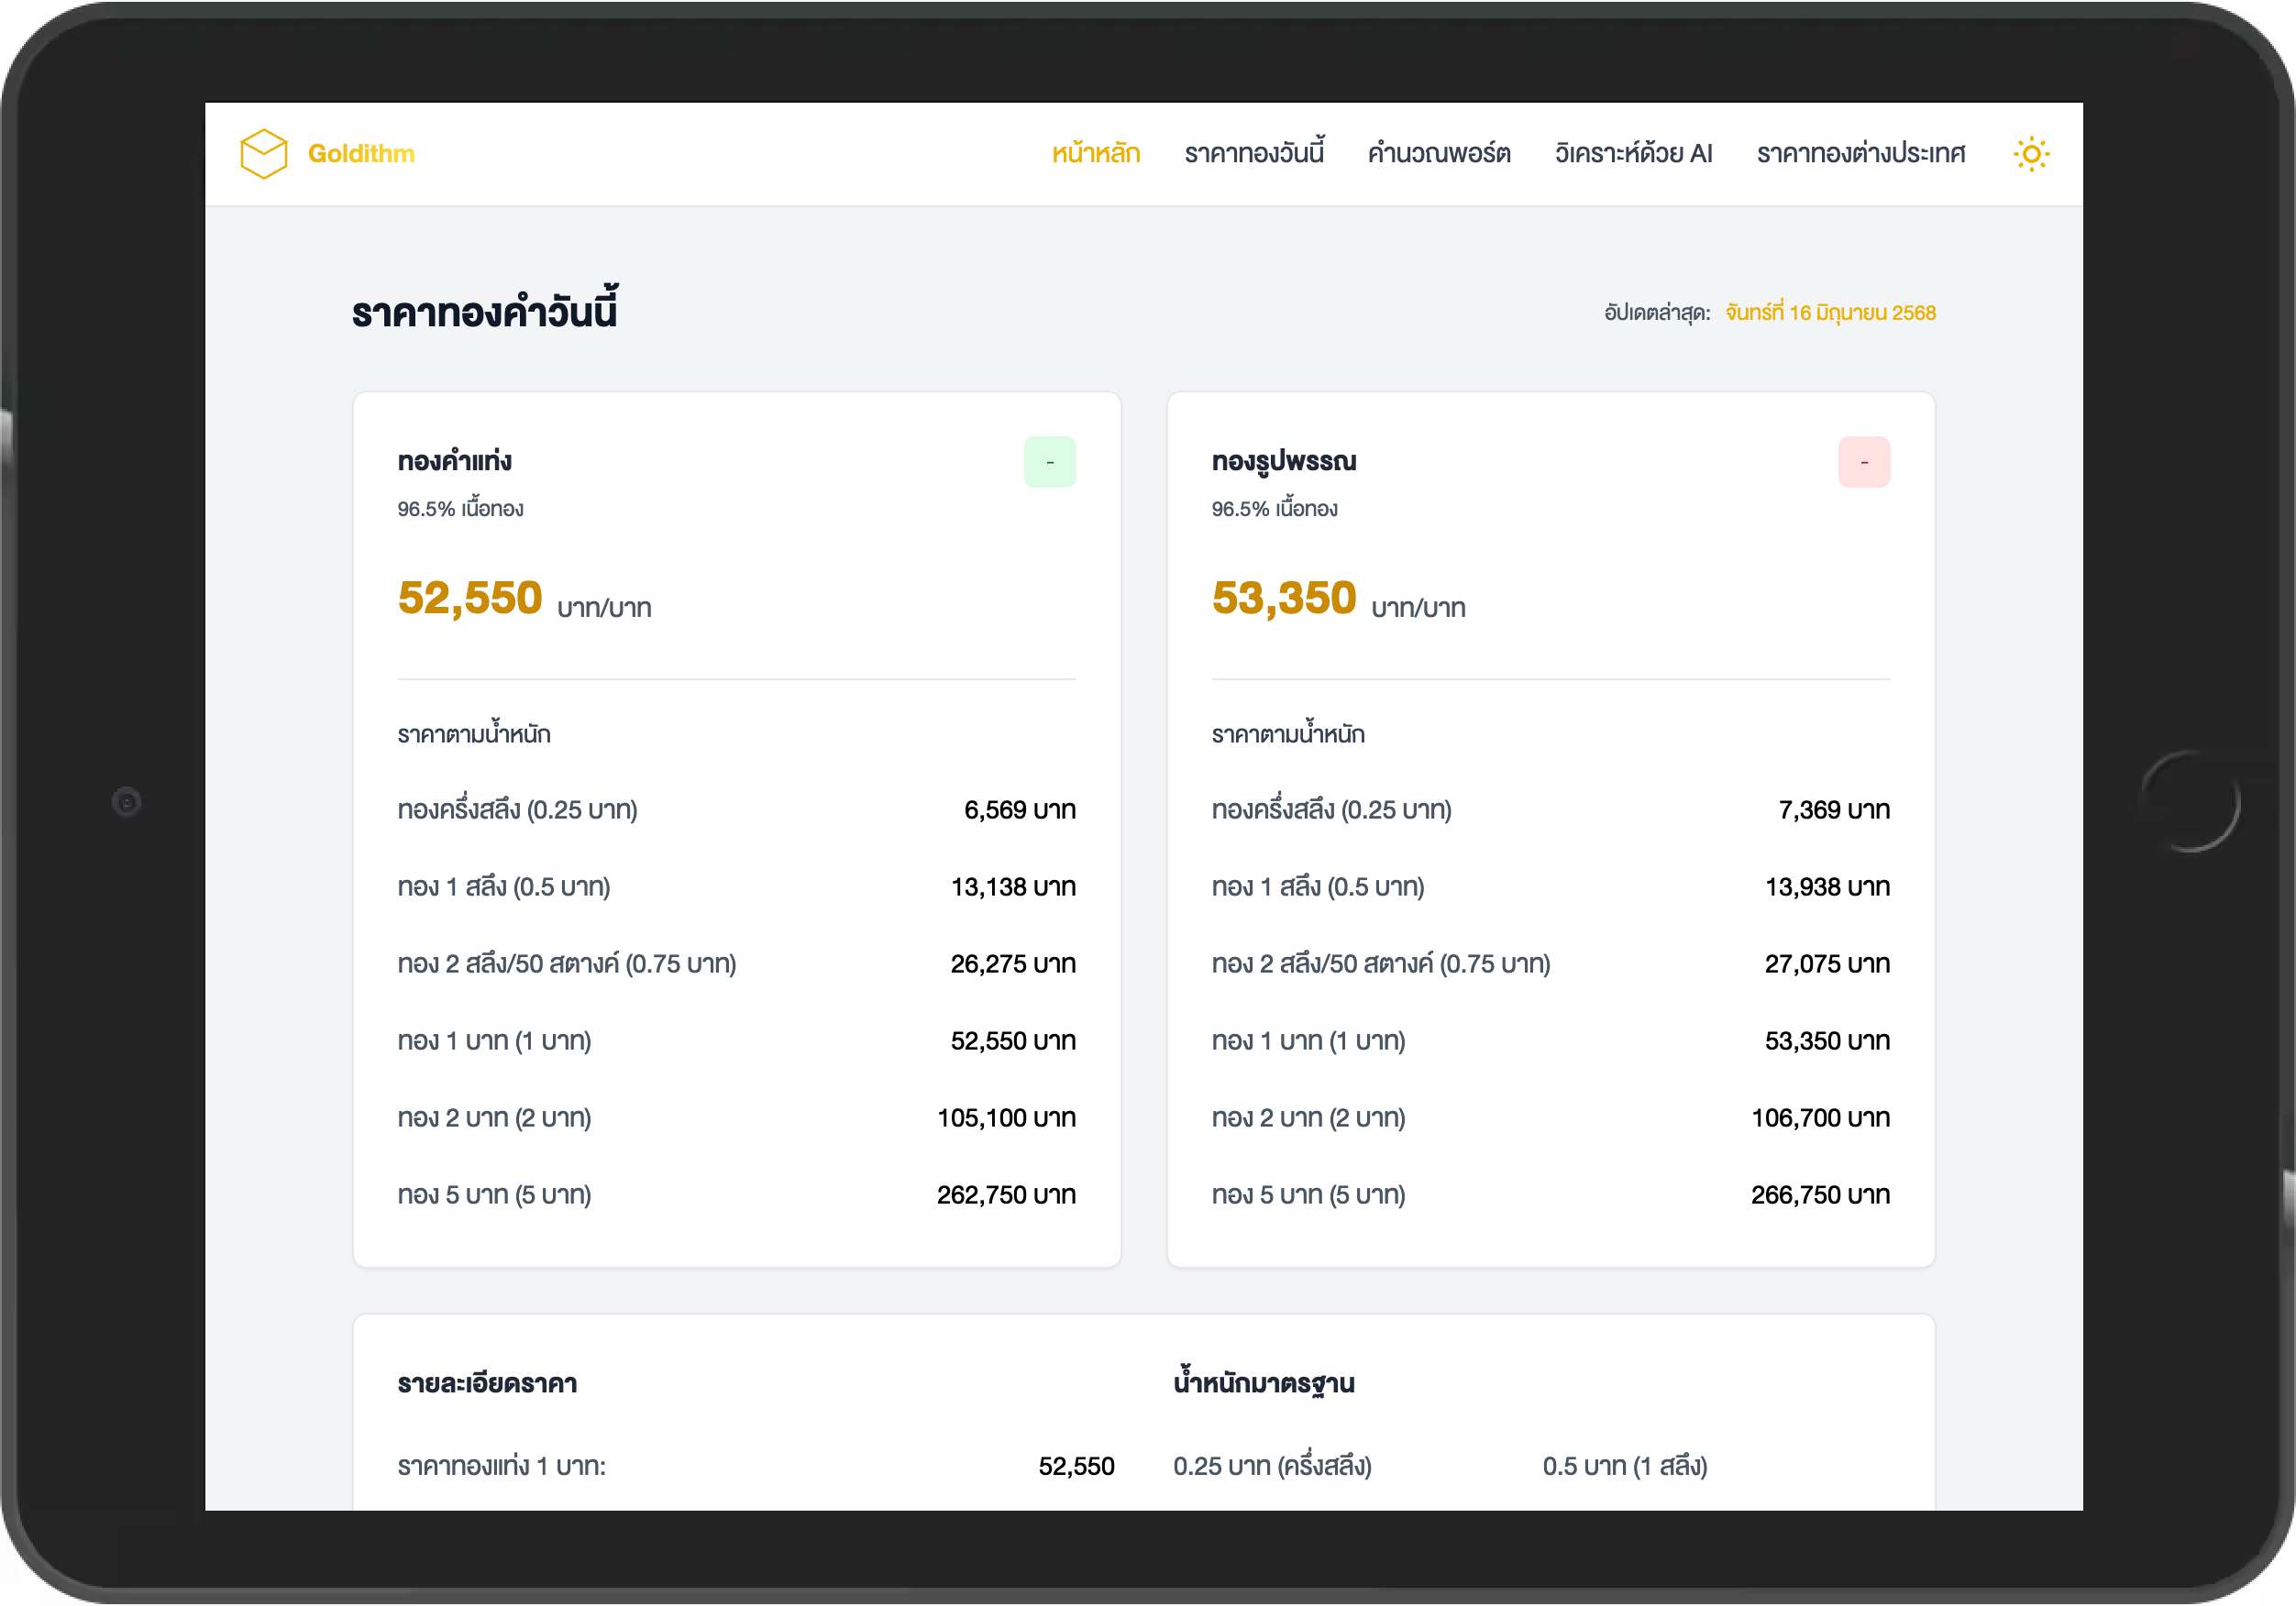Select วิเคราะห์ด้วย AI menu item
2296x1606 pixels.
1633,153
